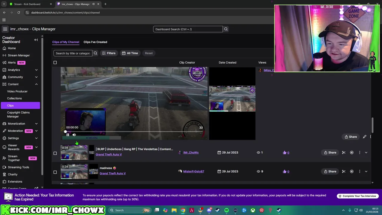This screenshot has width=382, height=215.
Task: Open Grand Theft Auto V link under madness
Action: (x=113, y=173)
